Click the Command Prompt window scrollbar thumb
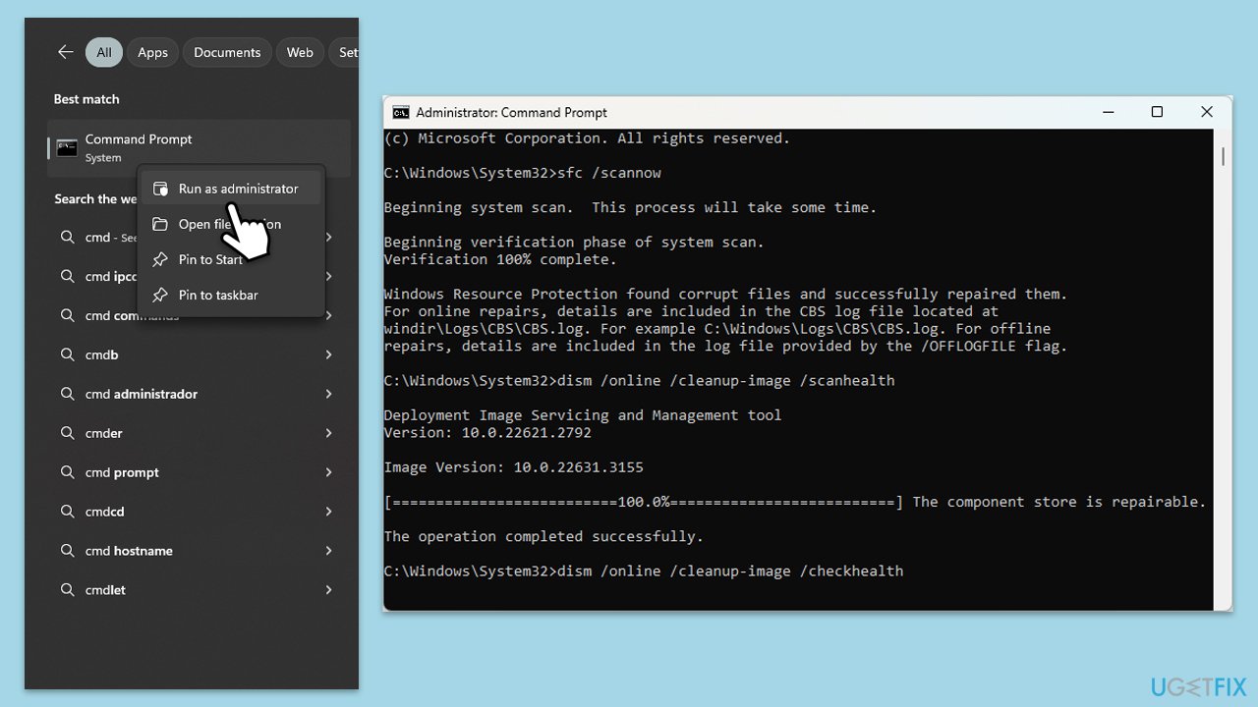Screen dimensions: 1258x707 click(1224, 156)
